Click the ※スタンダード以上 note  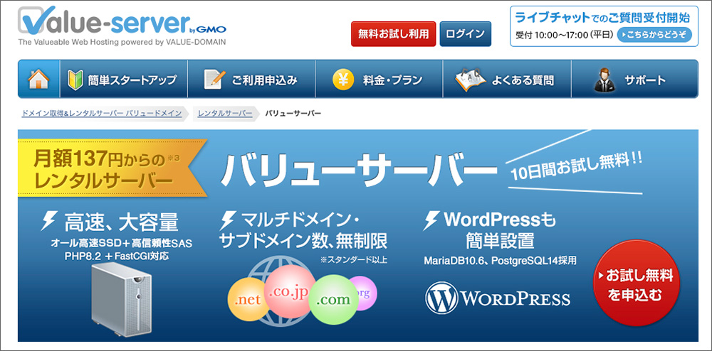(x=353, y=261)
